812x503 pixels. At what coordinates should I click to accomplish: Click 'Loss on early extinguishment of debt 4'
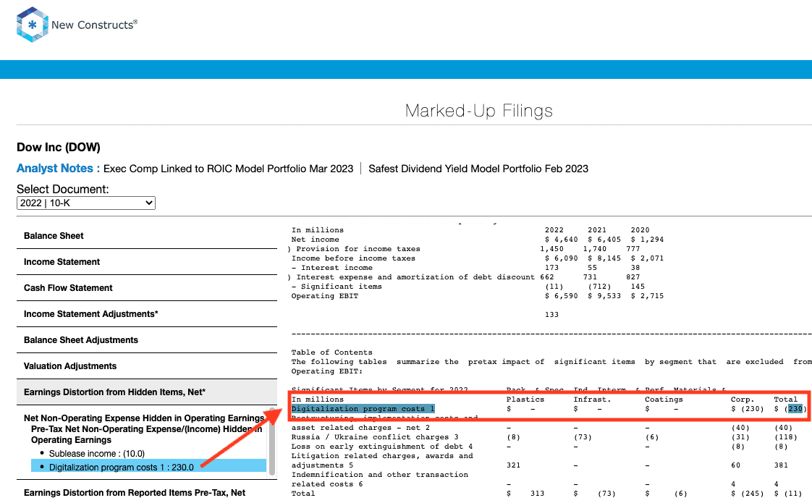(382, 446)
